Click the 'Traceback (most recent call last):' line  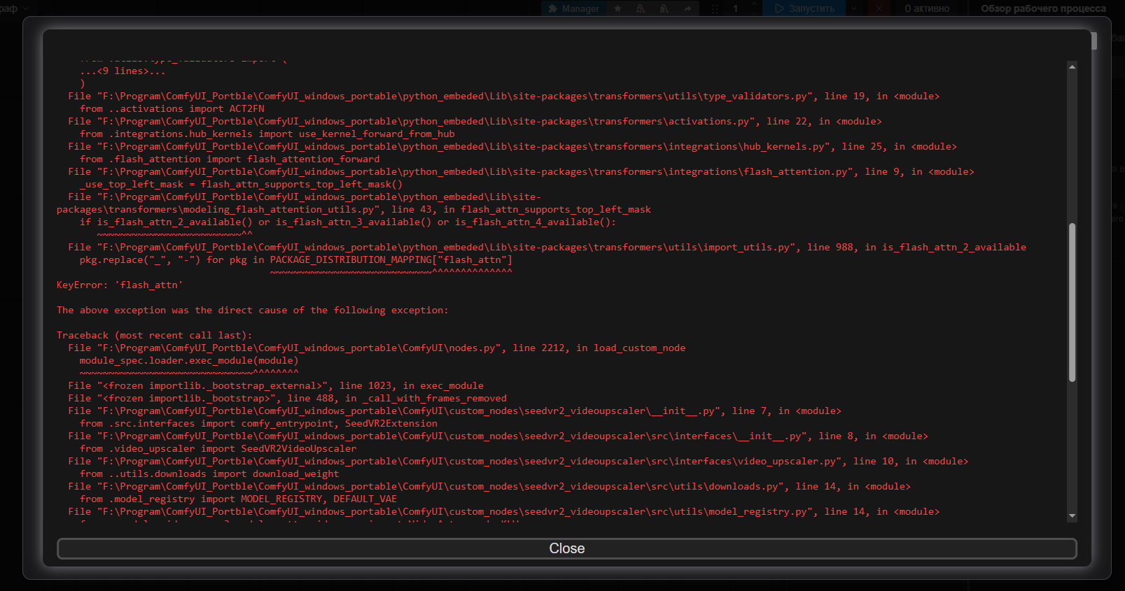click(x=154, y=335)
